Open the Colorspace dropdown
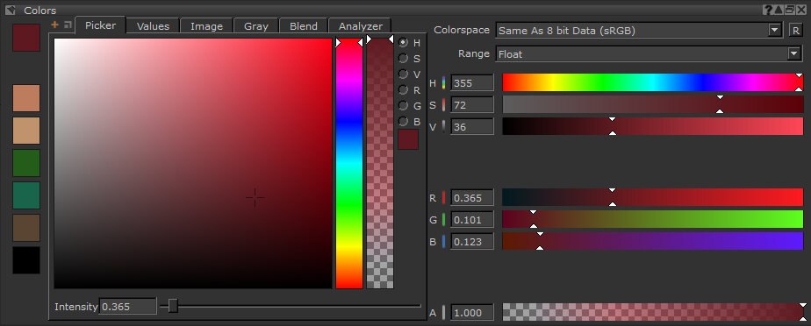Image resolution: width=811 pixels, height=326 pixels. [x=639, y=31]
